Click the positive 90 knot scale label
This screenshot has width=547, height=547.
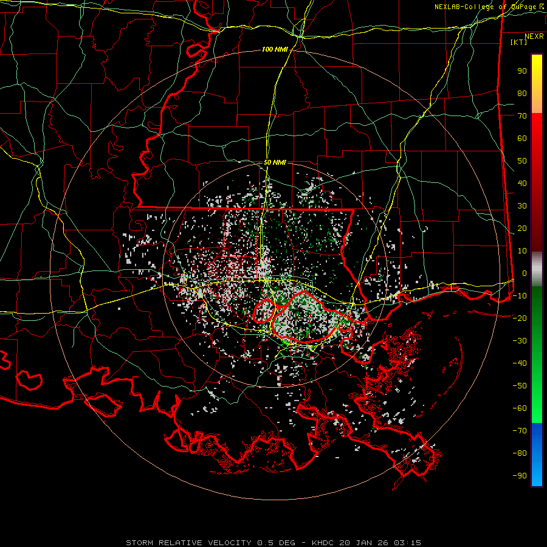522,71
